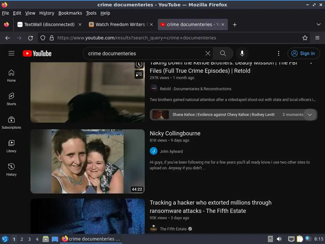The height and width of the screenshot is (244, 325).
Task: Start voice search with the microphone
Action: (242, 53)
